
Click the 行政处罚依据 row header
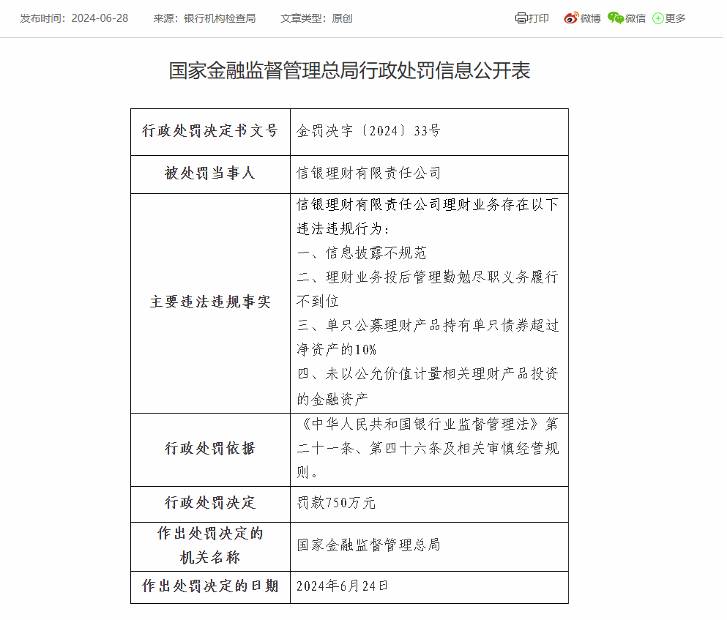[x=210, y=449]
